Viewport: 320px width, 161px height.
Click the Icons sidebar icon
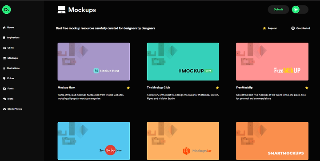4,99
